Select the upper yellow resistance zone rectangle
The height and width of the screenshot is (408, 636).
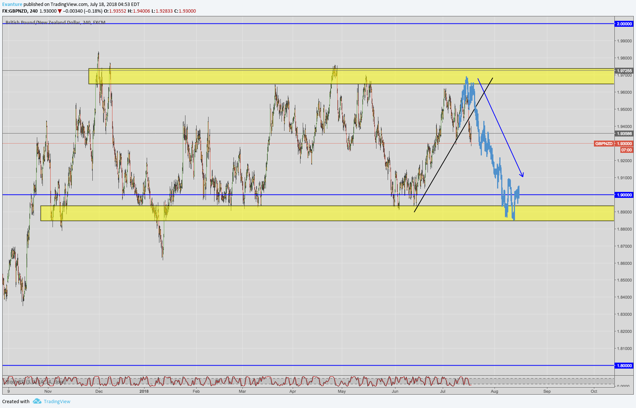click(x=351, y=76)
